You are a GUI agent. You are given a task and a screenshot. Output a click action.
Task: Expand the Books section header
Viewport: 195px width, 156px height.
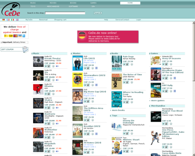tap(128, 53)
